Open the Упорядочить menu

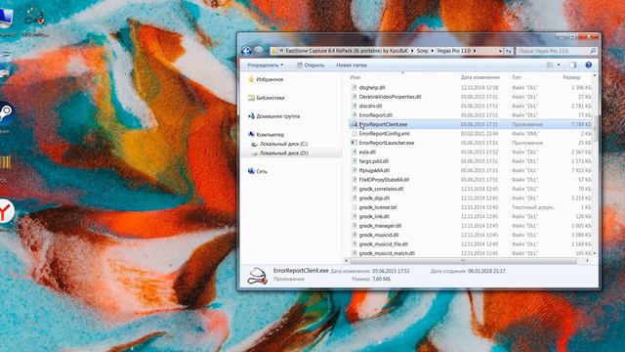[265, 66]
